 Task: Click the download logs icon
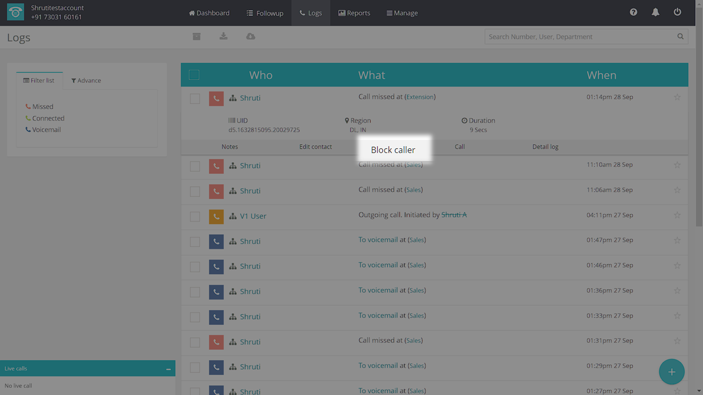[223, 36]
